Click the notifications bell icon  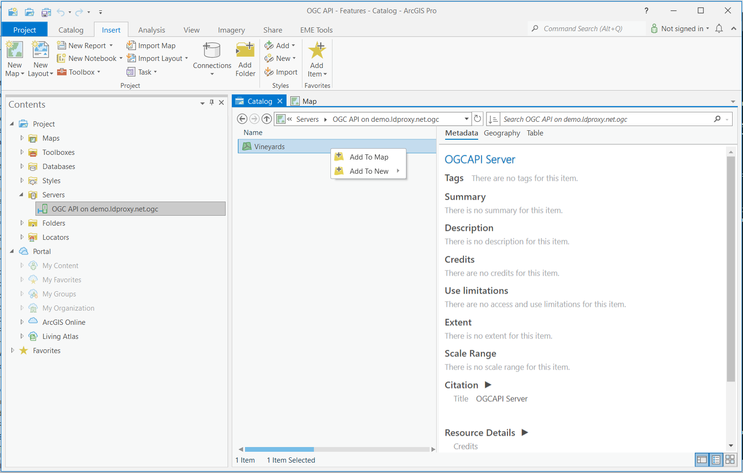[719, 28]
